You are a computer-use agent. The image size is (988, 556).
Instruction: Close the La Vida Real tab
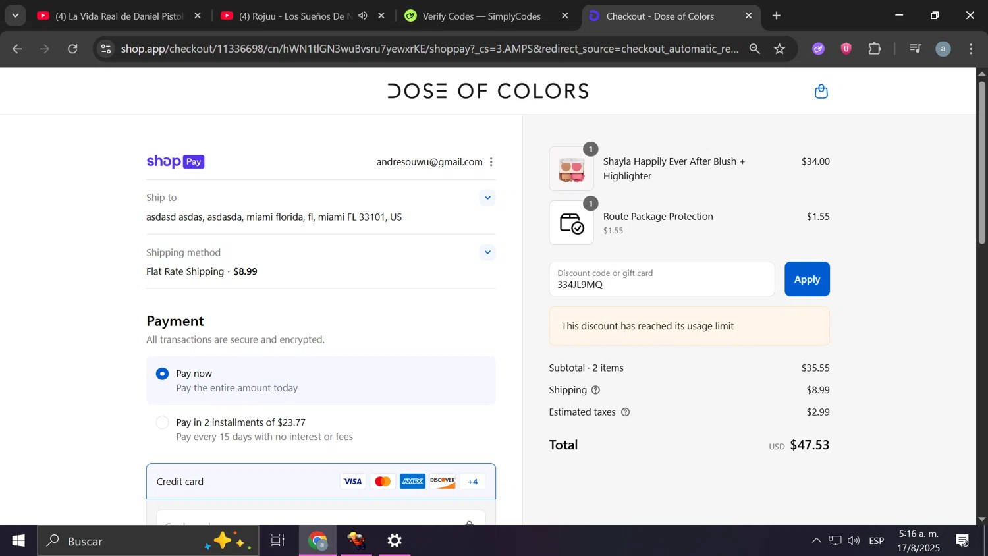pyautogui.click(x=198, y=16)
